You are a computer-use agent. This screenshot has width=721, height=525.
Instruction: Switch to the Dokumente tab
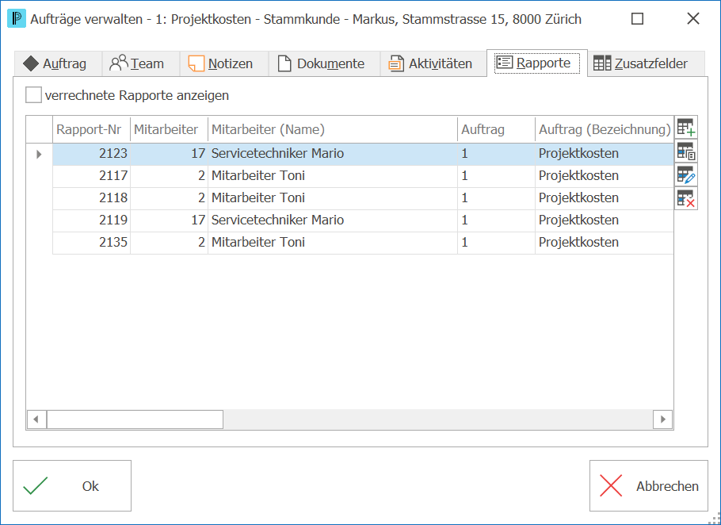[324, 63]
